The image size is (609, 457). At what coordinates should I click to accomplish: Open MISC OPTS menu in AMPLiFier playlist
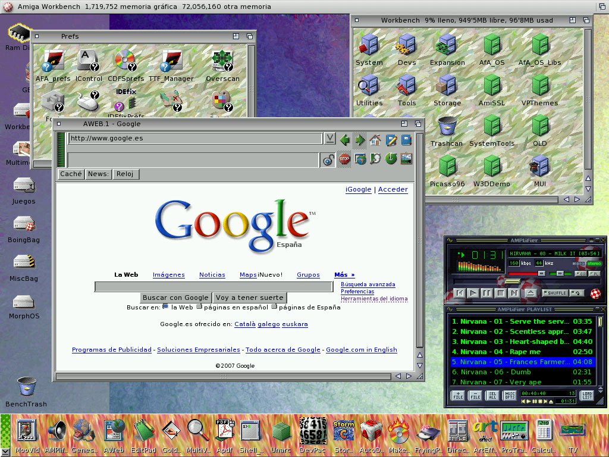pyautogui.click(x=509, y=395)
